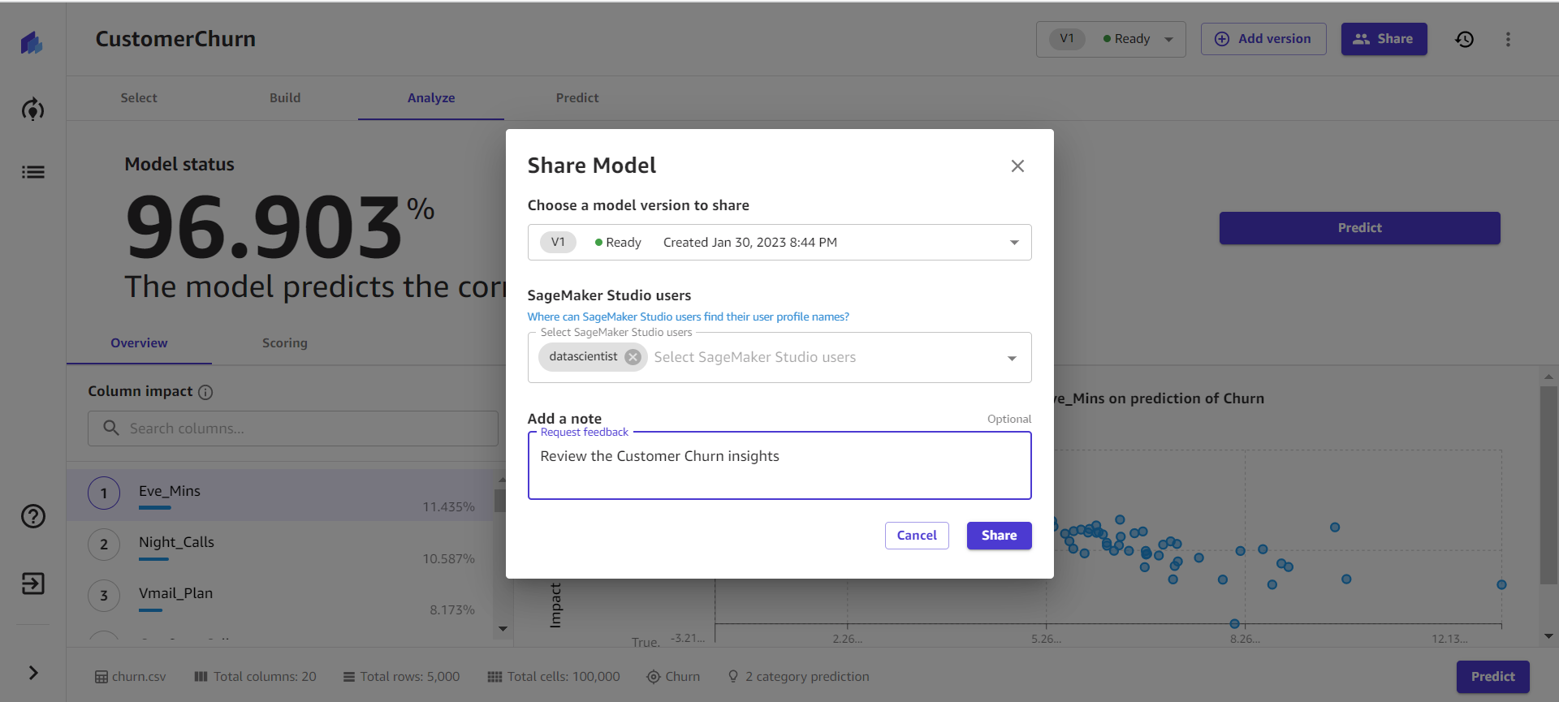
Task: Open version history clock icon
Action: pos(1464,39)
